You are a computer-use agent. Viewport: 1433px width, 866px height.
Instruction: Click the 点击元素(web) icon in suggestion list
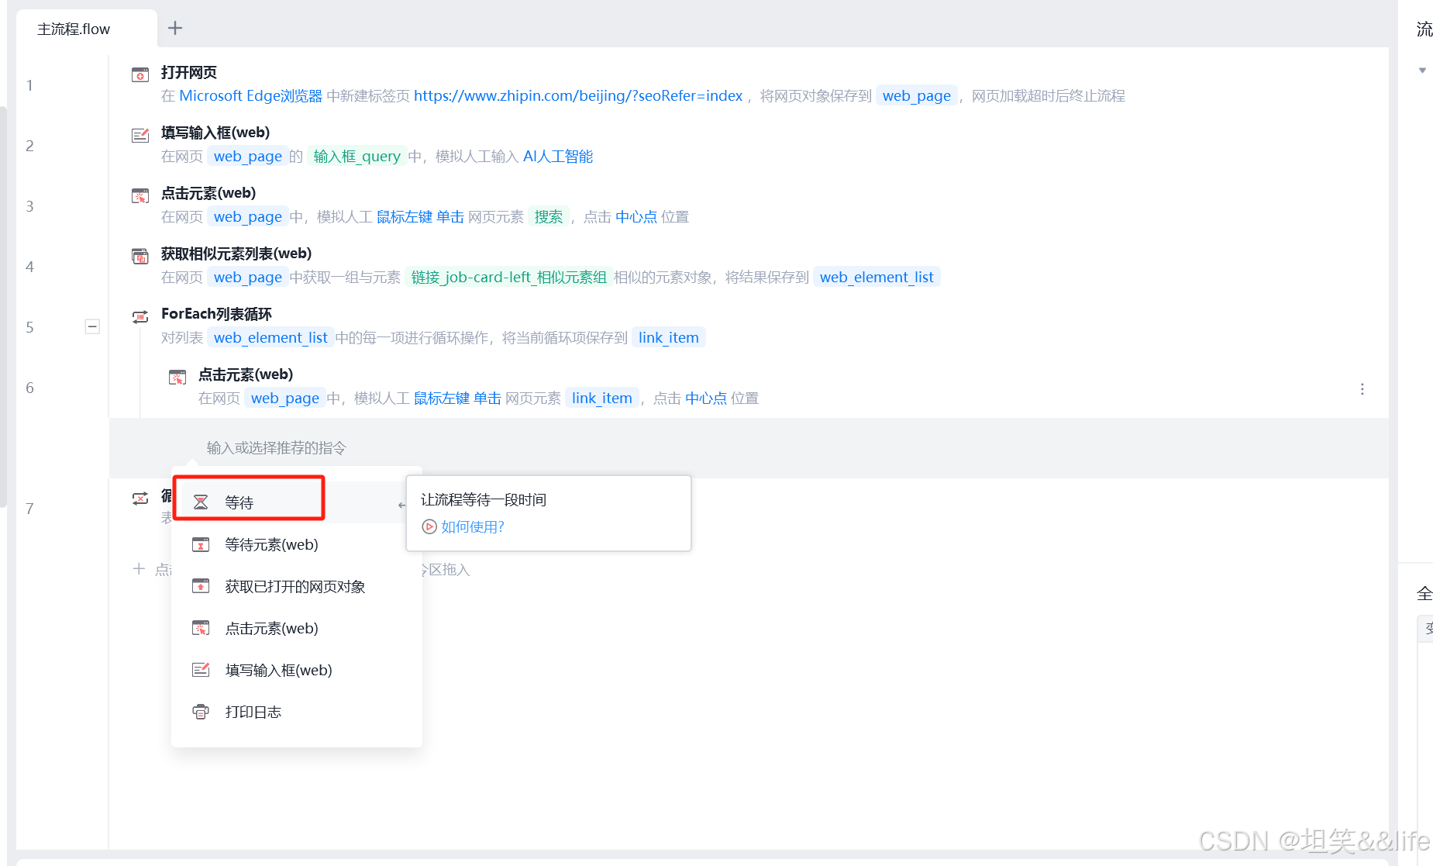pyautogui.click(x=201, y=628)
